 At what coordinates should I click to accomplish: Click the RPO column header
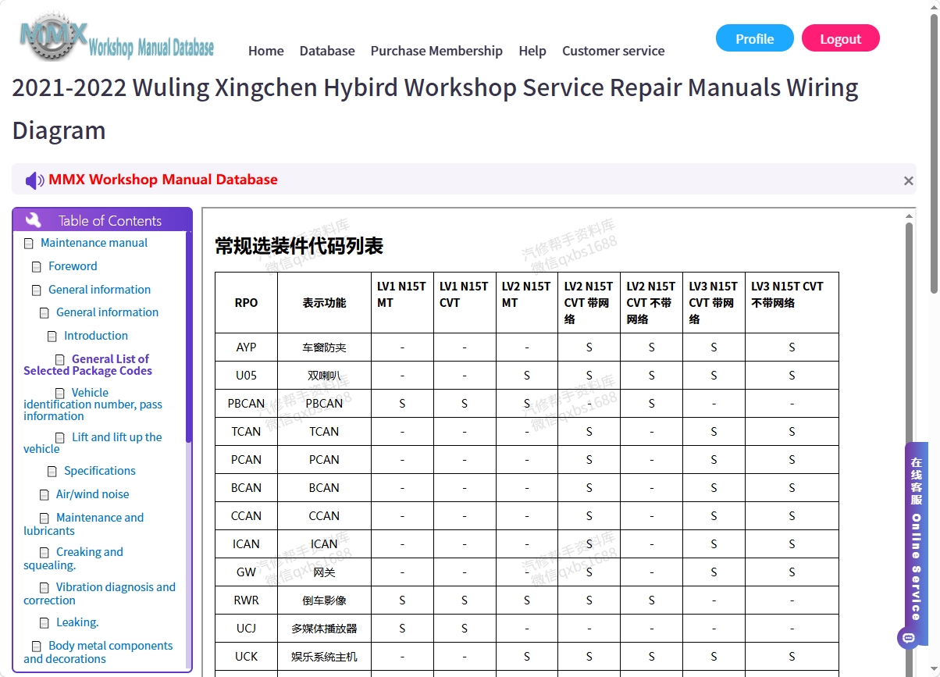pyautogui.click(x=246, y=303)
